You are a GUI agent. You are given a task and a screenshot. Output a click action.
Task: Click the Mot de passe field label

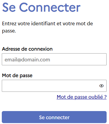(x=17, y=76)
